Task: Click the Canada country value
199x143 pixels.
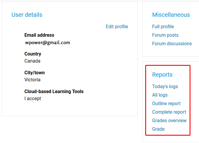Action: pos(32,61)
